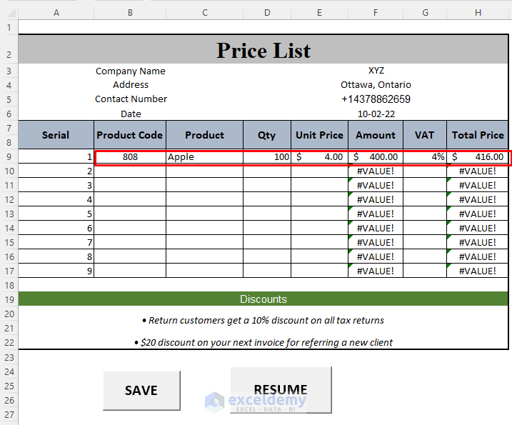
Task: Click the empty VAT cell for serial 6
Action: click(x=425, y=228)
